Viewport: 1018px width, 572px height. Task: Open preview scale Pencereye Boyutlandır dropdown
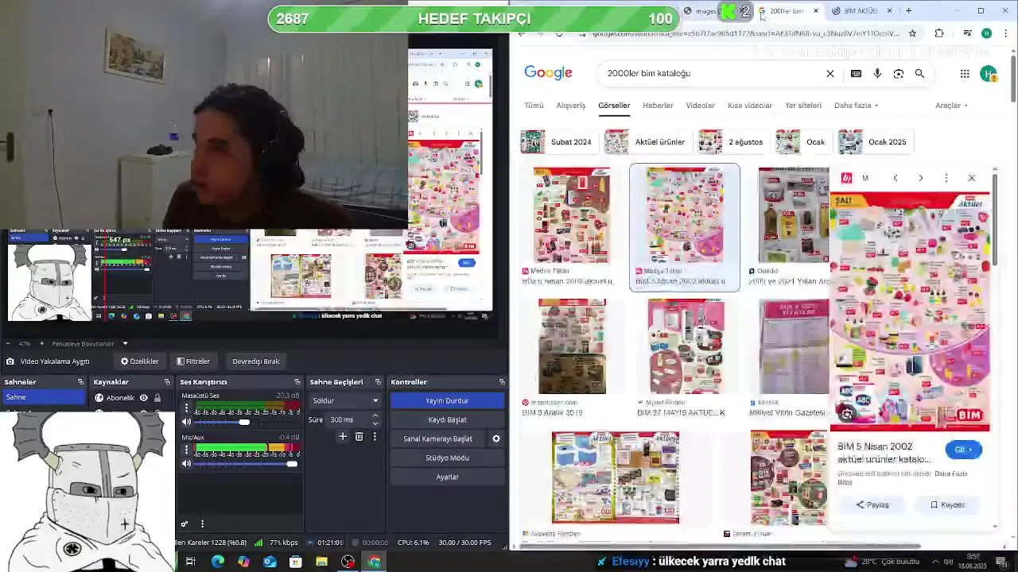point(90,344)
